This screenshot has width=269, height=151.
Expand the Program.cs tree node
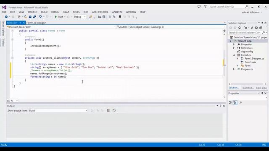(234, 69)
